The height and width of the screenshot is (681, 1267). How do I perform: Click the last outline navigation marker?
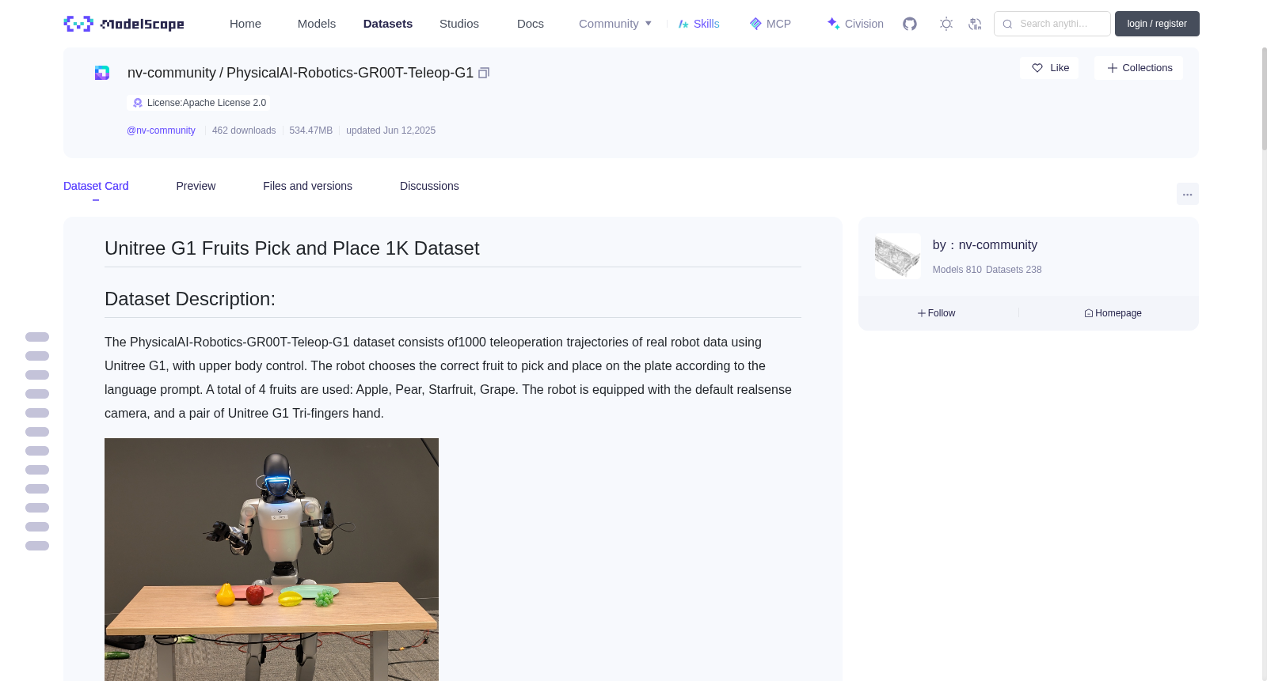coord(37,546)
